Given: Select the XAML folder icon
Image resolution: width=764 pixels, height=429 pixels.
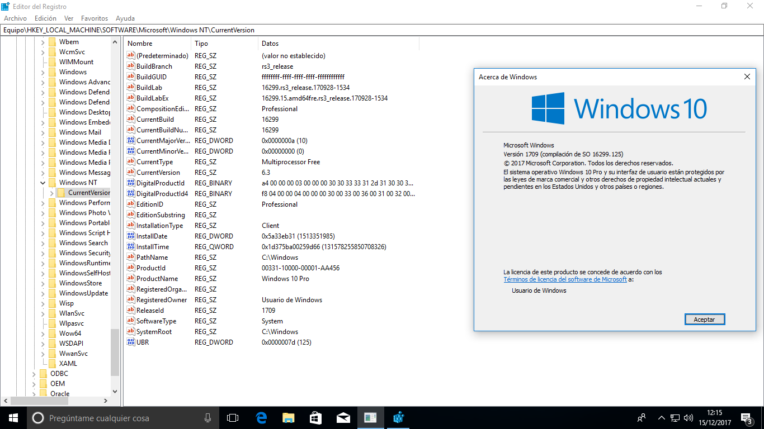Looking at the screenshot, I should [x=53, y=364].
